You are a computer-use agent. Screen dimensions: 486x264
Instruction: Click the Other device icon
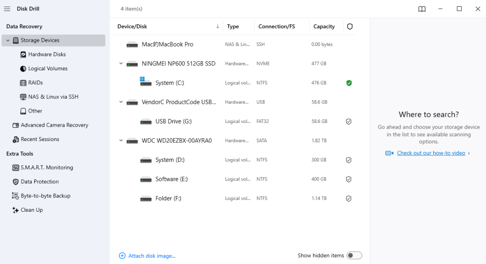(23, 111)
